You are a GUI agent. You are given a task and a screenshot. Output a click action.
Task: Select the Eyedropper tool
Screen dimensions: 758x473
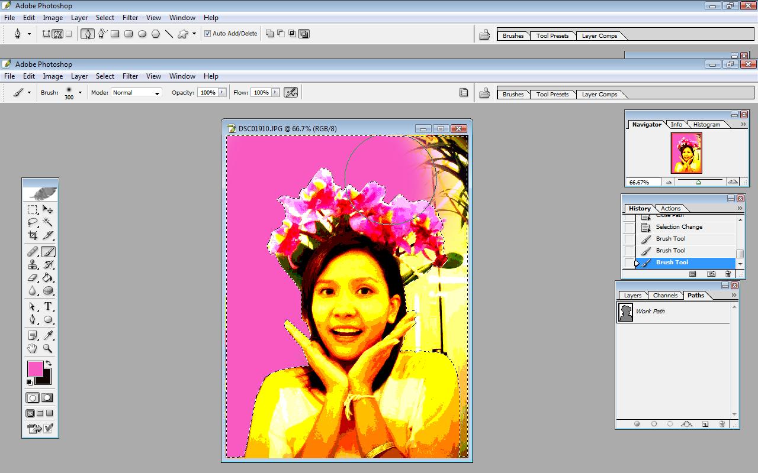[x=48, y=335]
